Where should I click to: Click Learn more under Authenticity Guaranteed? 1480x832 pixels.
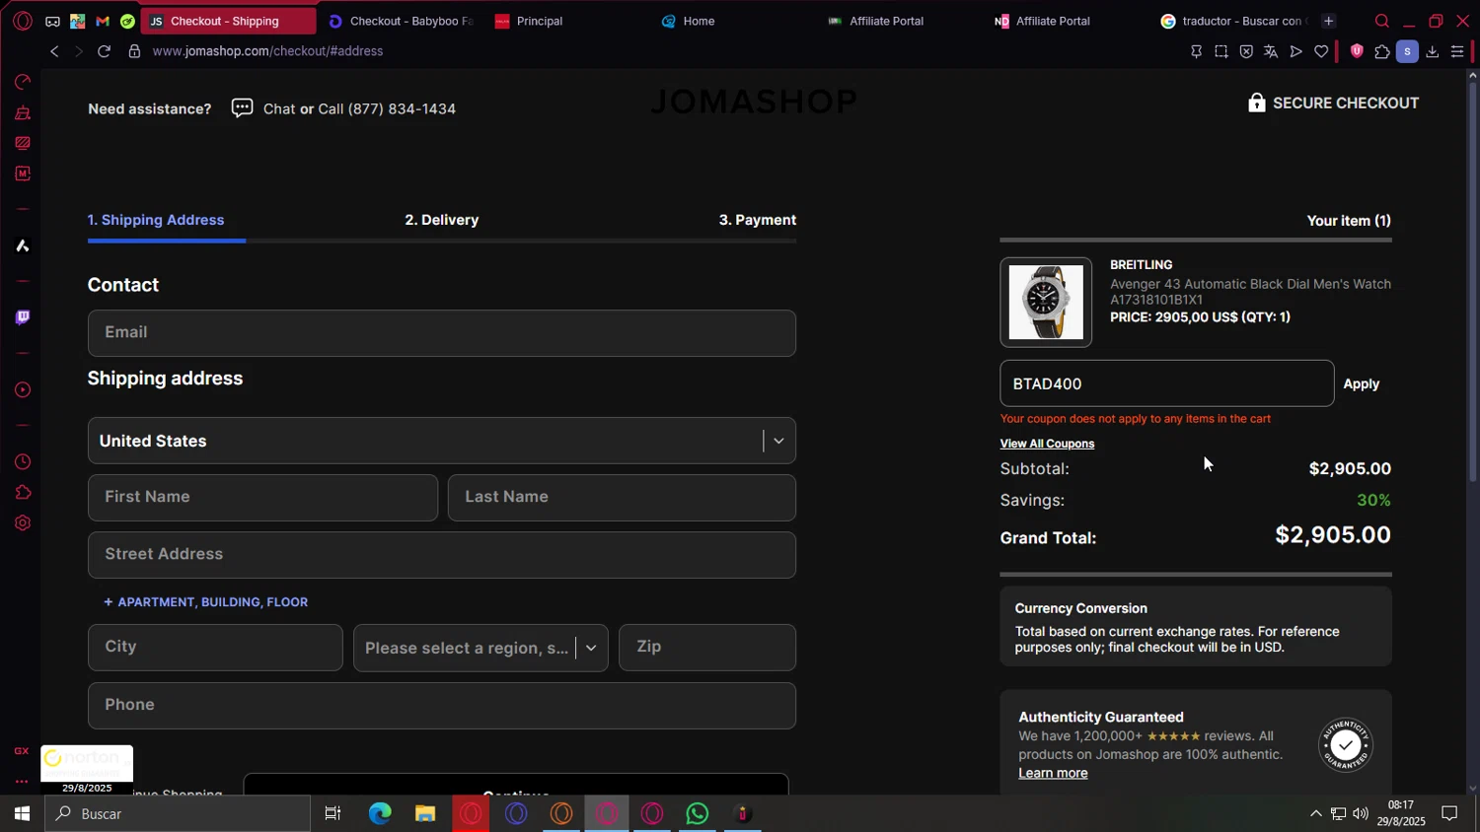point(1053,773)
